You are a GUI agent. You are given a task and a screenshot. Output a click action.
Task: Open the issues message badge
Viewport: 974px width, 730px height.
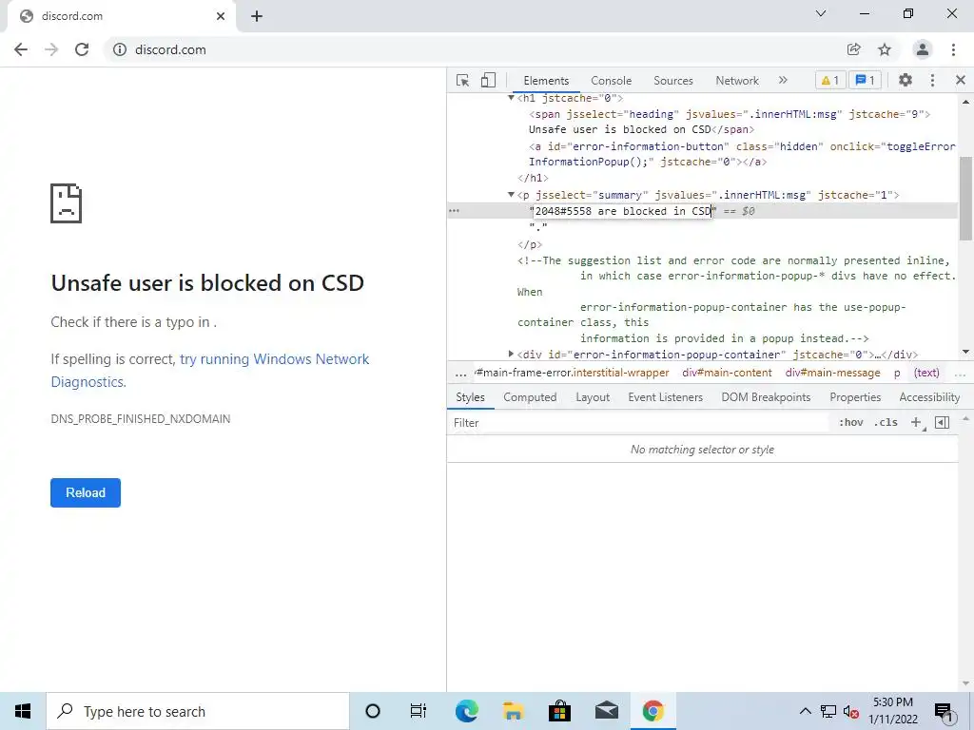pyautogui.click(x=865, y=80)
